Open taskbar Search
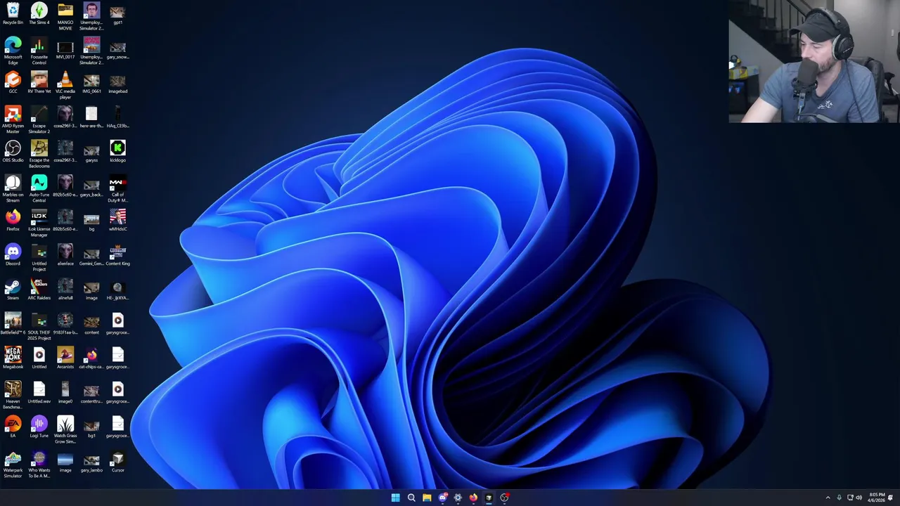 411,498
